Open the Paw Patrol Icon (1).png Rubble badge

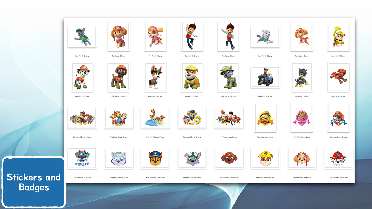(265, 118)
